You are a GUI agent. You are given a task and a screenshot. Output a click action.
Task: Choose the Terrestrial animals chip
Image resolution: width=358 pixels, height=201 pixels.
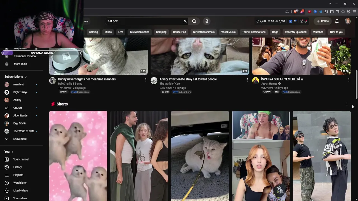point(204,32)
